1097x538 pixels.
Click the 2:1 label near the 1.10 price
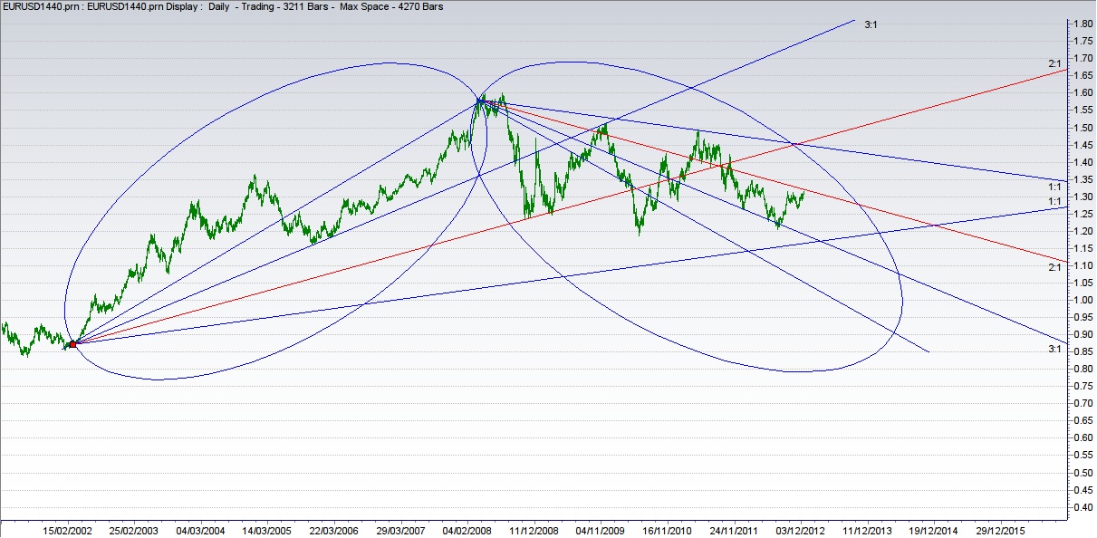(1054, 267)
